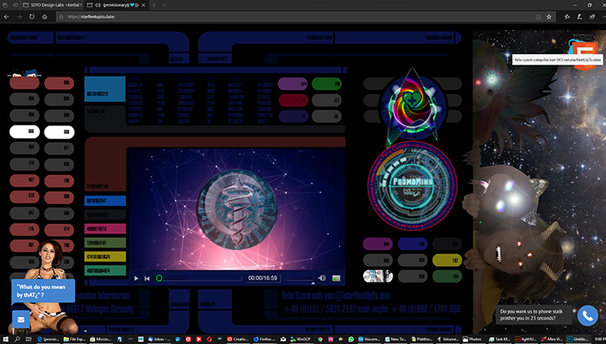Viewport: 606px width, 344px height.
Task: Switch to SSTO Design Labs tab
Action: point(52,5)
